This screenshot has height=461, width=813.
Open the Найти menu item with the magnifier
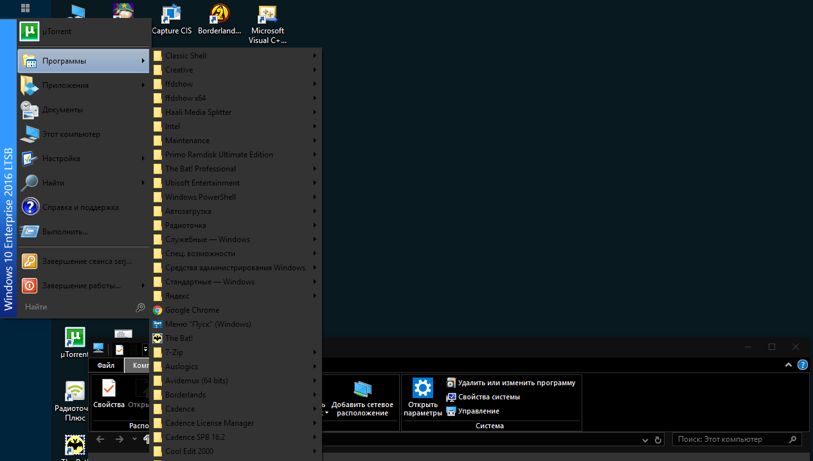coord(84,183)
